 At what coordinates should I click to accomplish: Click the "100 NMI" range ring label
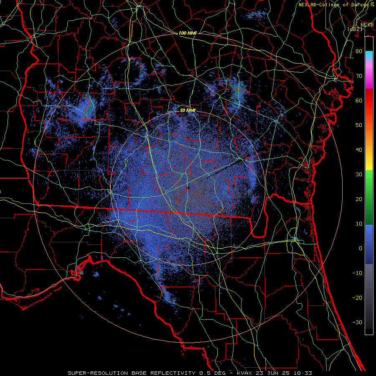[x=188, y=33]
